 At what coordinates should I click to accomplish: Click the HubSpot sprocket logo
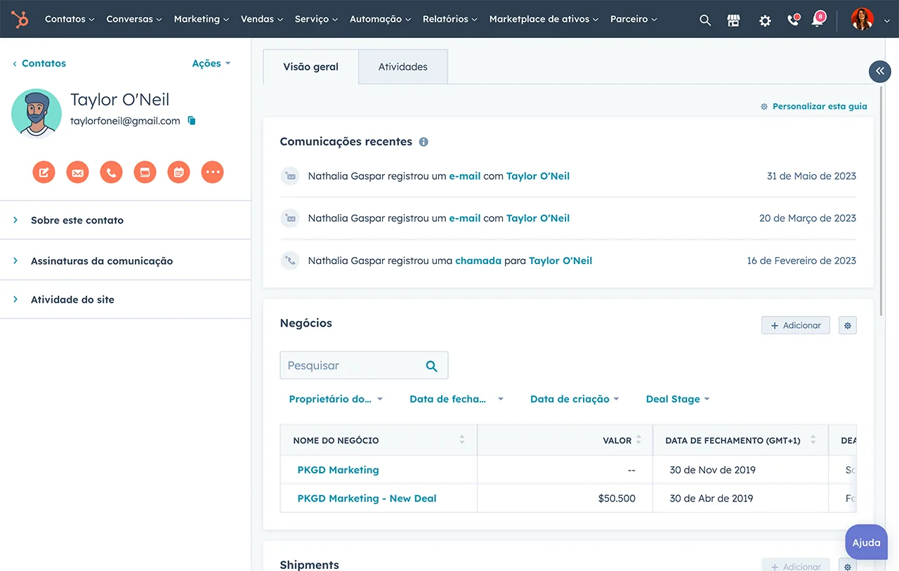(x=20, y=19)
